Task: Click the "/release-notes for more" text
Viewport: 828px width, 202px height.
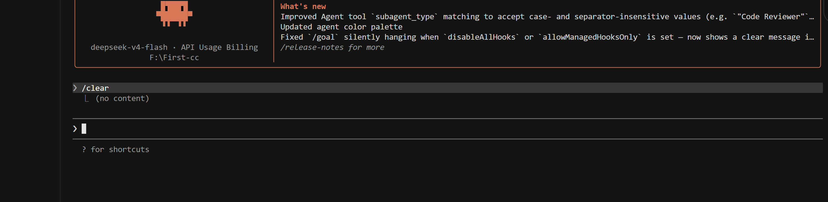Action: [332, 47]
